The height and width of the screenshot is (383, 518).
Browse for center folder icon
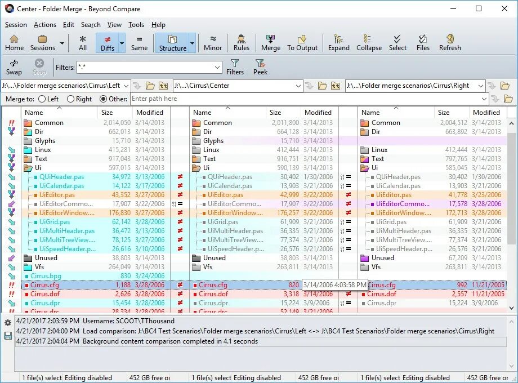coord(323,86)
